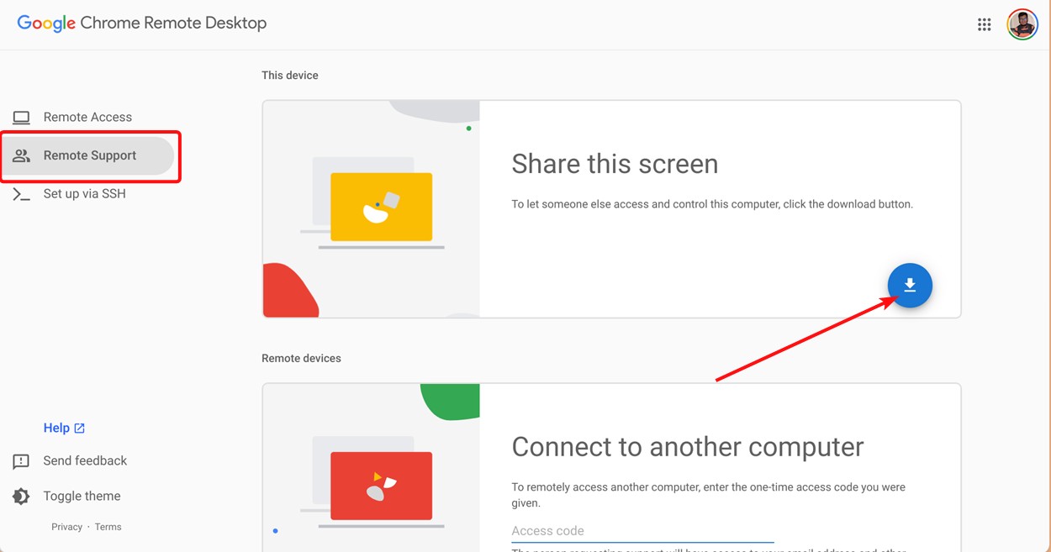This screenshot has height=552, width=1051.
Task: Select the monitor icon beside Remote Access
Action: click(x=20, y=117)
